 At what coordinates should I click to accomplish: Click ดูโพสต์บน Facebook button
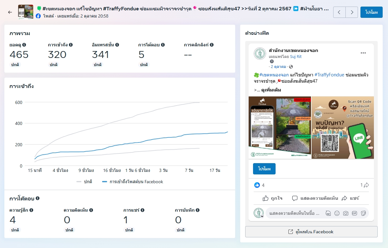pos(311,232)
